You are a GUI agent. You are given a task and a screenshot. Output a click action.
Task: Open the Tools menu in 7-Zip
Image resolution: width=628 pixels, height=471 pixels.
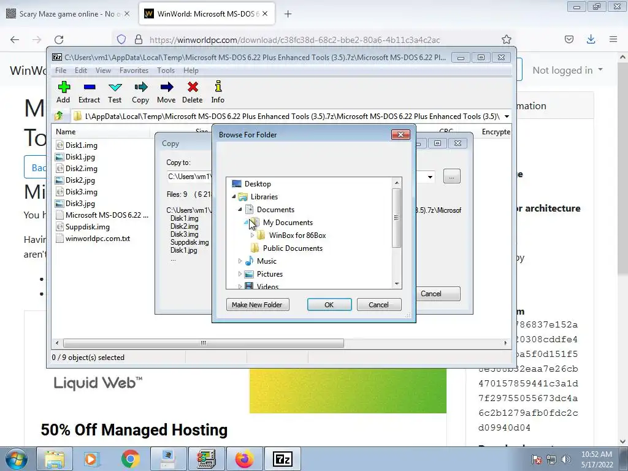[166, 71]
